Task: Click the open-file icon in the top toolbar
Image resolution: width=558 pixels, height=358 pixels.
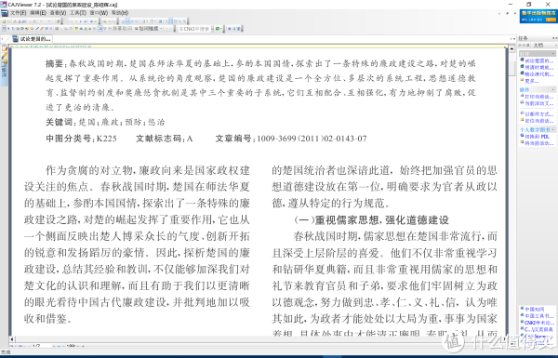Action: (x=5, y=21)
